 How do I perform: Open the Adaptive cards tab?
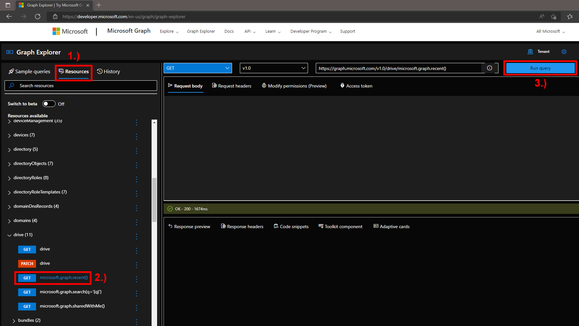coord(391,227)
